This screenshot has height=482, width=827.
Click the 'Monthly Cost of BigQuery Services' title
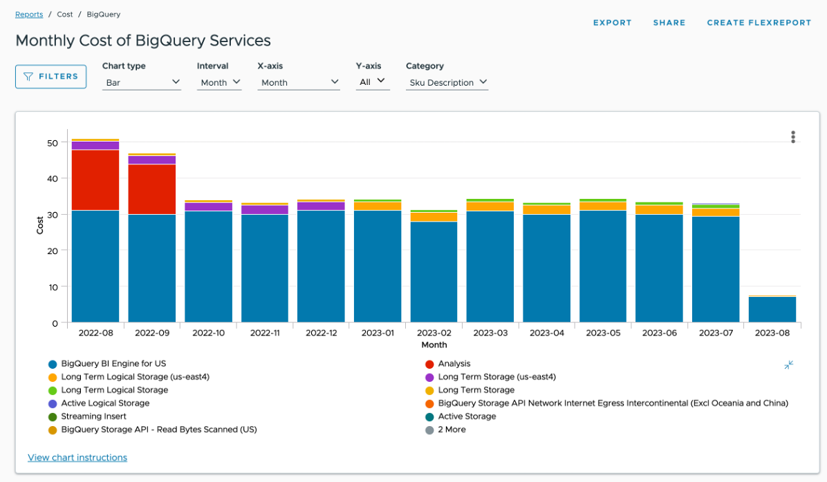coord(143,41)
